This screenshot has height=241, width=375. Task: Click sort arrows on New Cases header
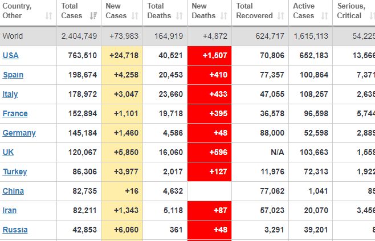pos(135,16)
